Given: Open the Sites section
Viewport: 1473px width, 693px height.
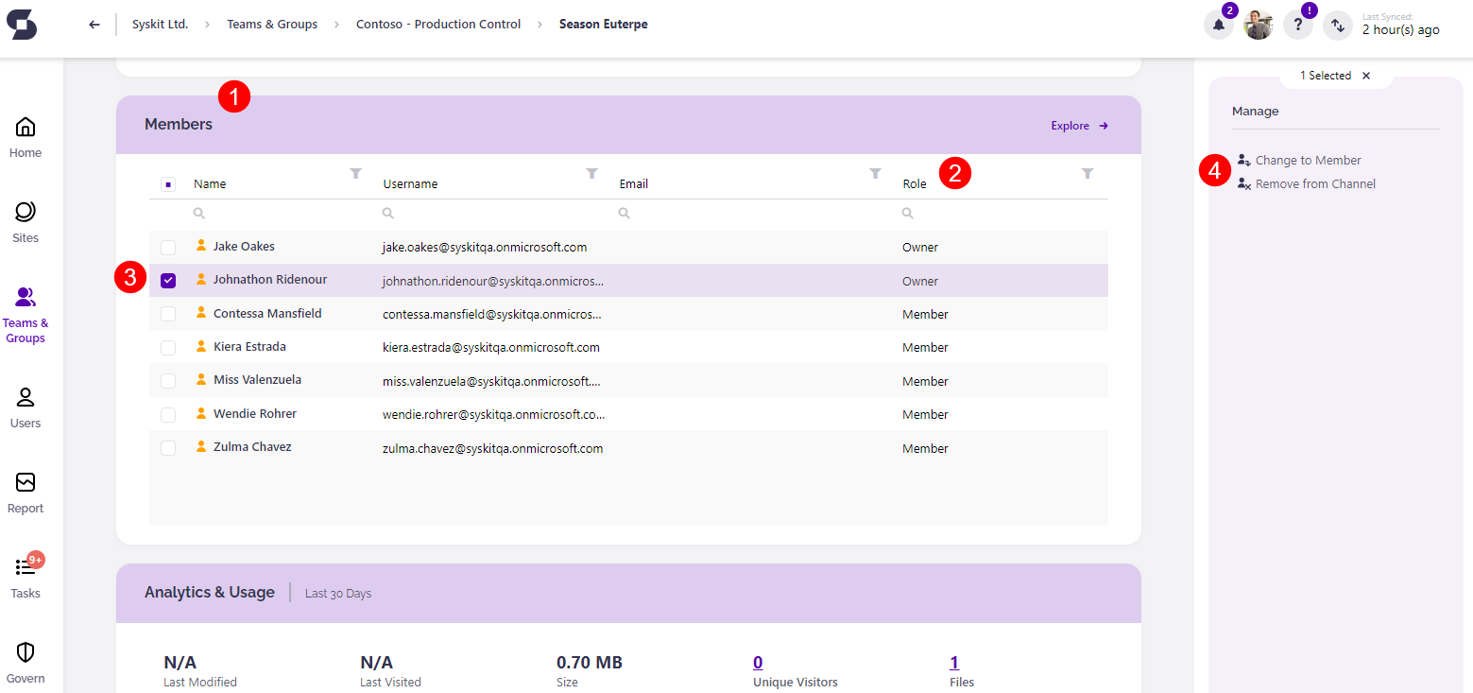Looking at the screenshot, I should click(x=25, y=218).
